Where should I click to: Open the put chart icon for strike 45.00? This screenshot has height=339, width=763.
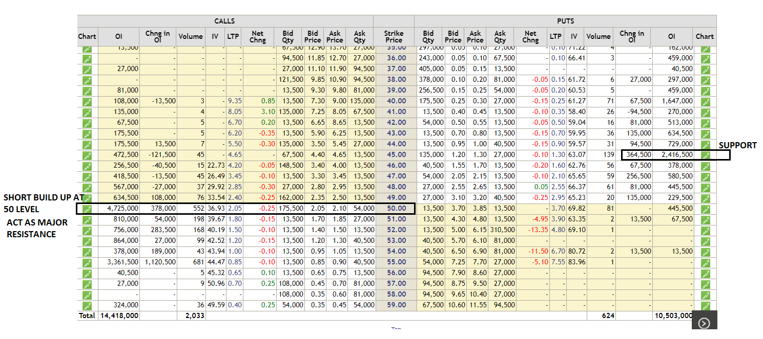click(705, 154)
